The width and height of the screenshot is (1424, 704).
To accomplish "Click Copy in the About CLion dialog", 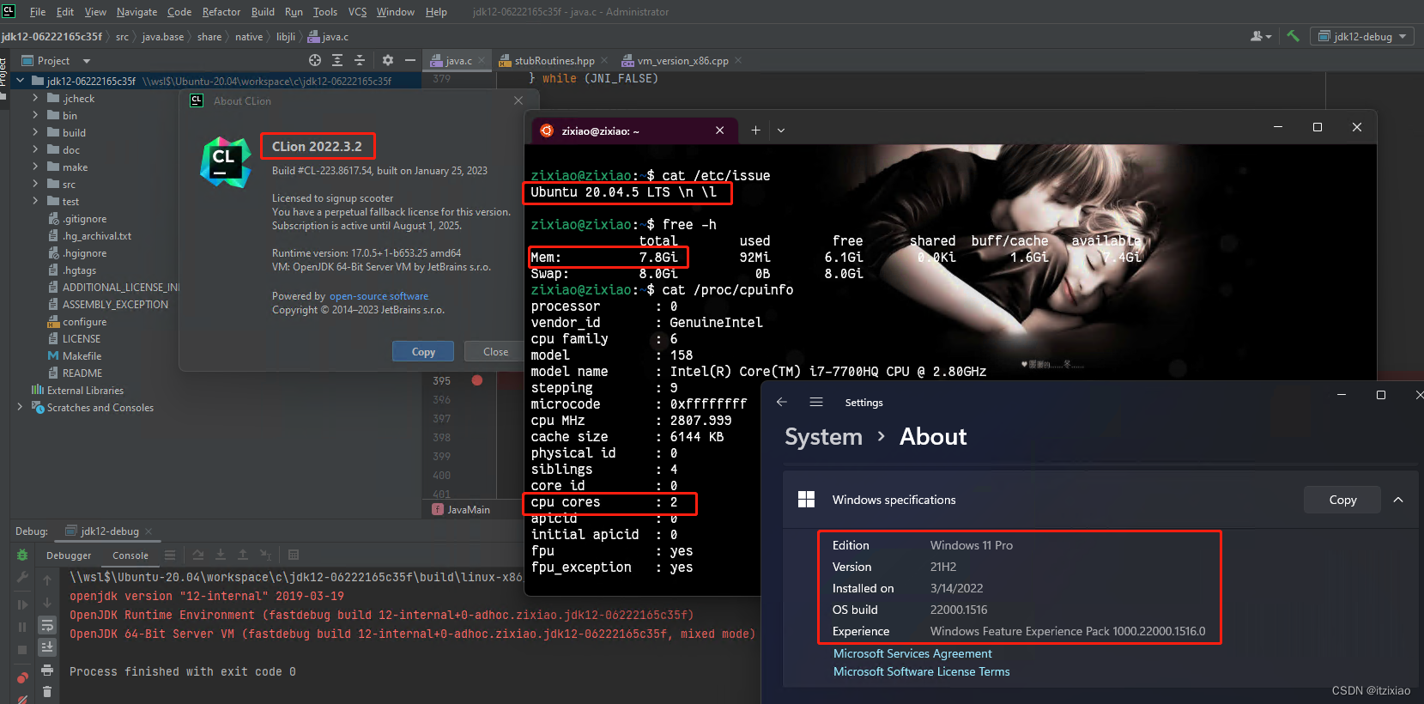I will click(x=423, y=351).
